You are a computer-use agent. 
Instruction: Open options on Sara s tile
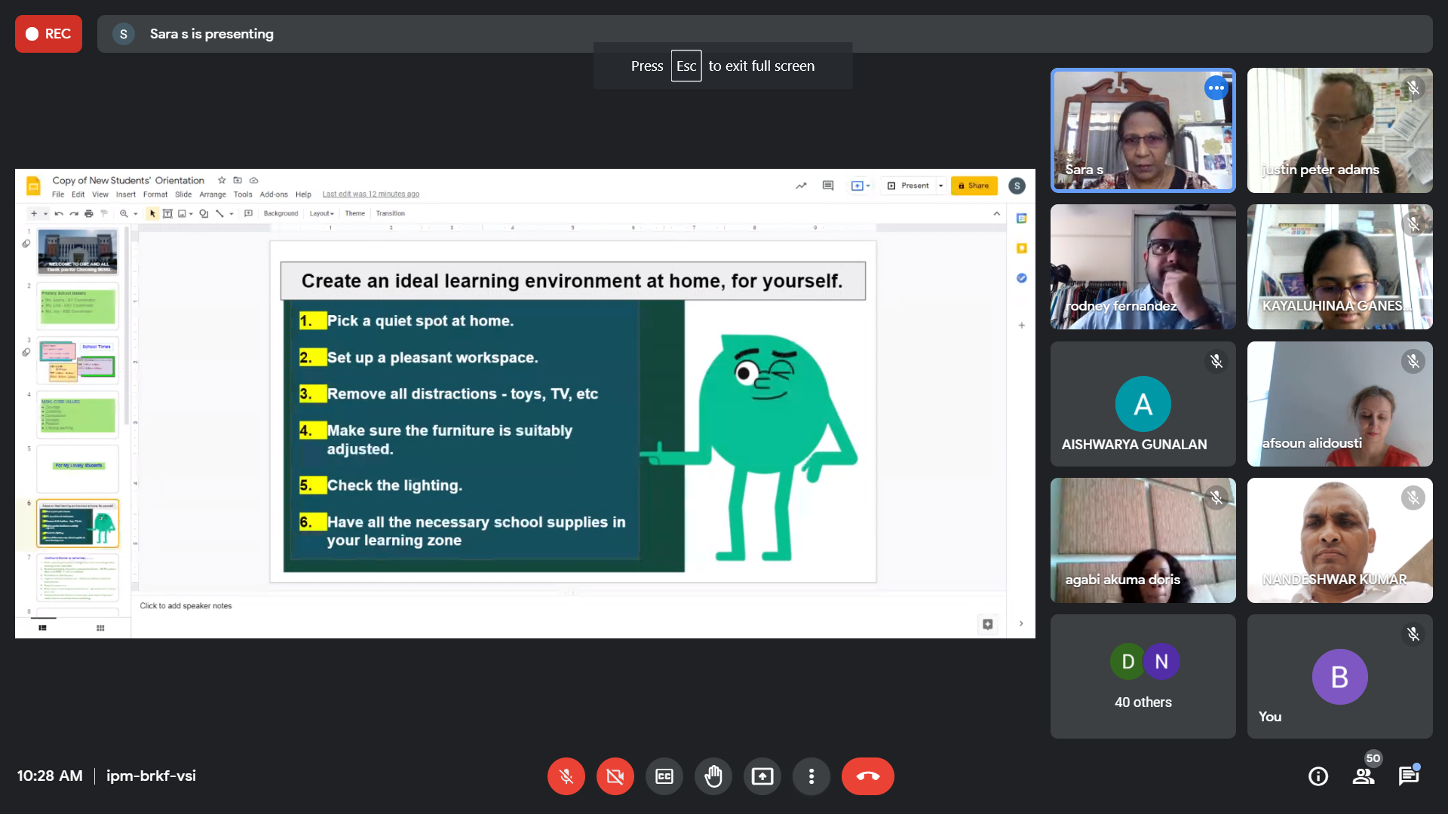pyautogui.click(x=1216, y=88)
